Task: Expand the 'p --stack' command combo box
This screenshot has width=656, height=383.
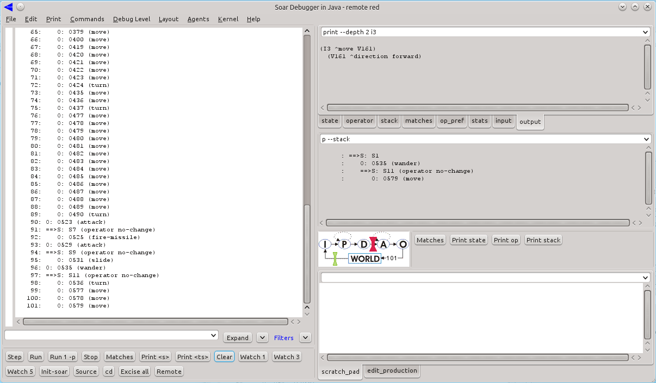Action: point(646,139)
